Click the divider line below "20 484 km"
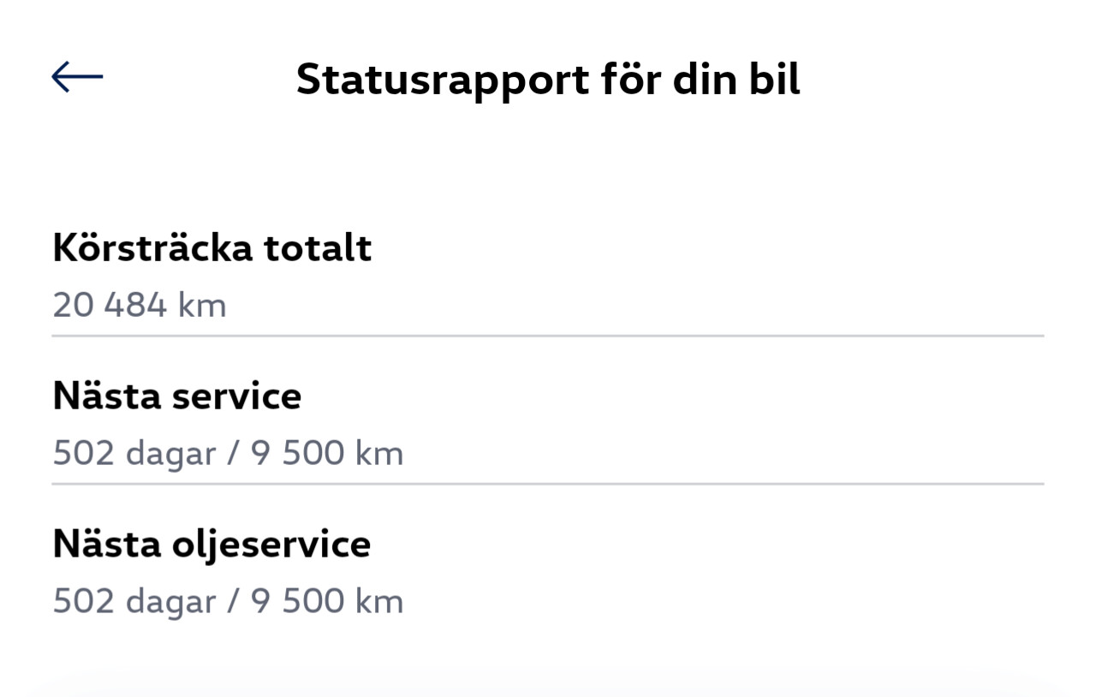Image resolution: width=1096 pixels, height=697 pixels. pos(548,336)
